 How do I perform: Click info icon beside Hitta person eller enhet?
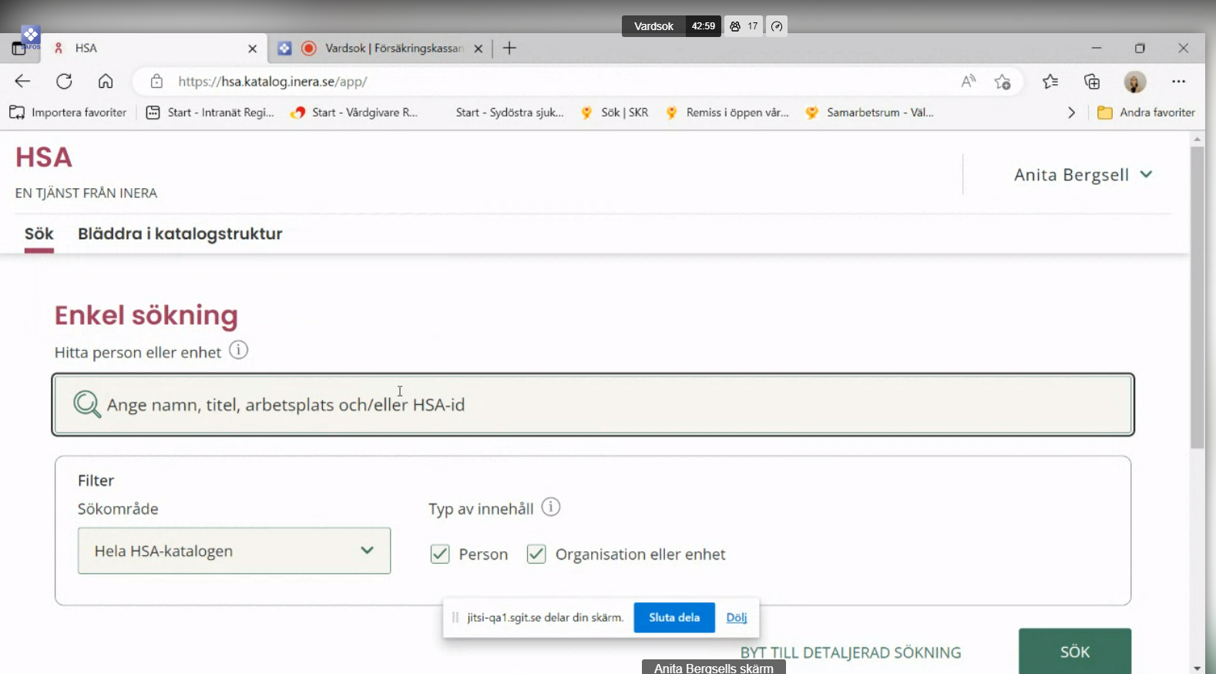tap(239, 350)
